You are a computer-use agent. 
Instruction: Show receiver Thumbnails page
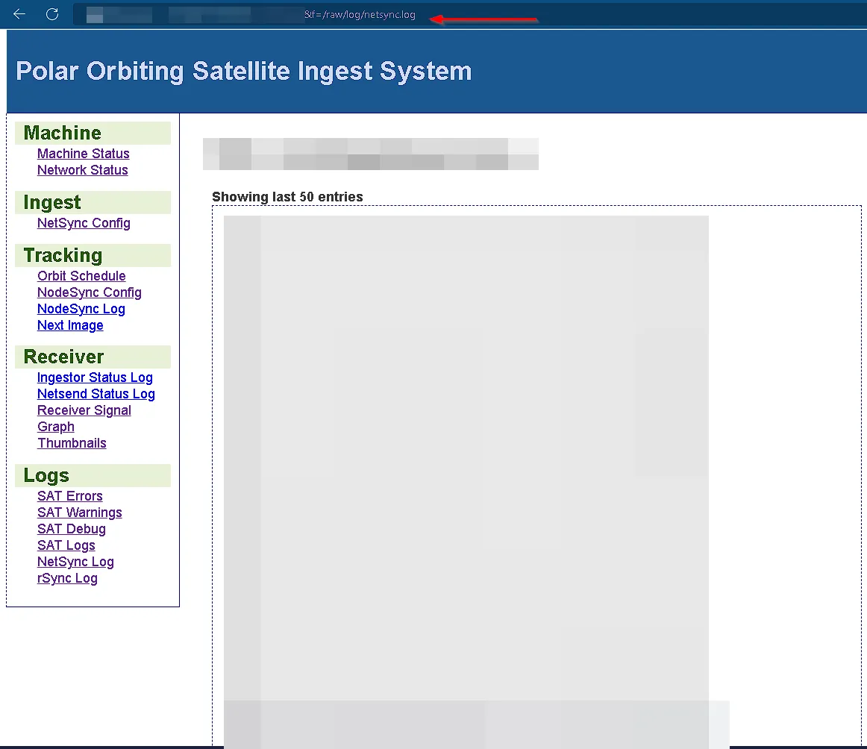pyautogui.click(x=72, y=443)
